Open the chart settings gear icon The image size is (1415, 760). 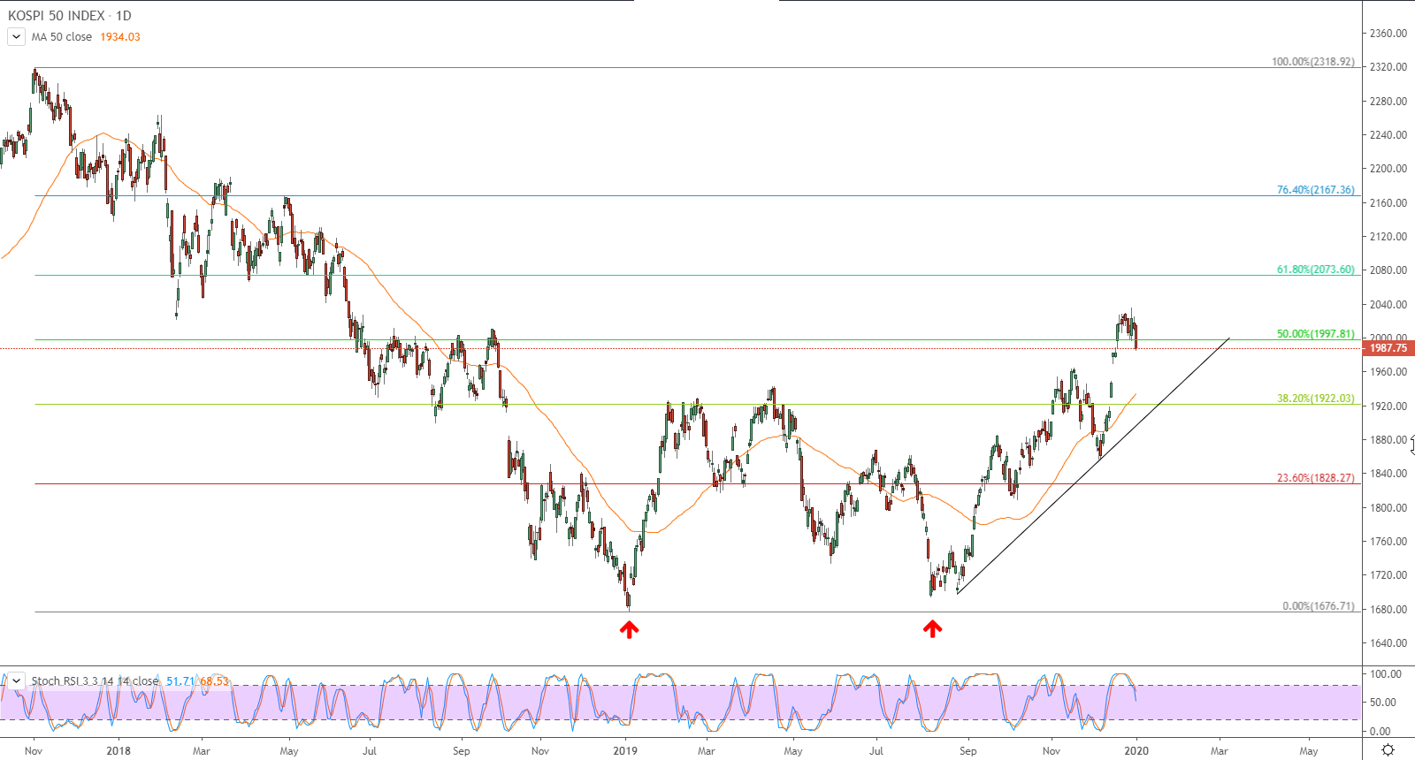(1388, 750)
